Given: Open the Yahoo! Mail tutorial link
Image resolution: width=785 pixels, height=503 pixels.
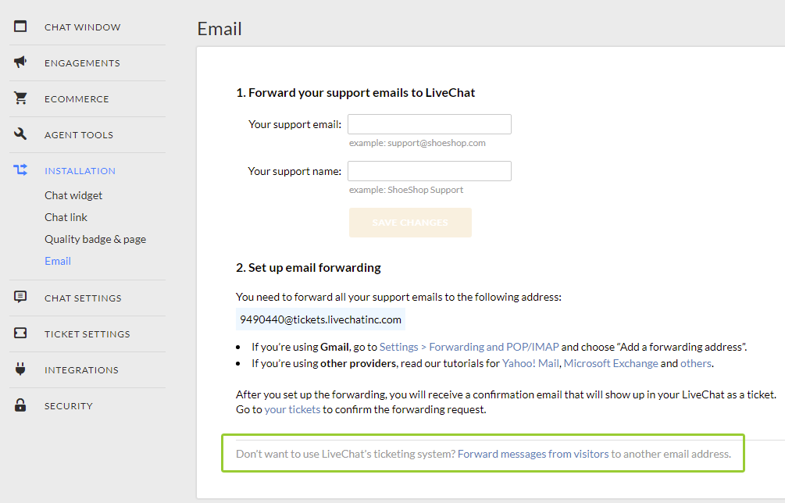Looking at the screenshot, I should (x=530, y=363).
